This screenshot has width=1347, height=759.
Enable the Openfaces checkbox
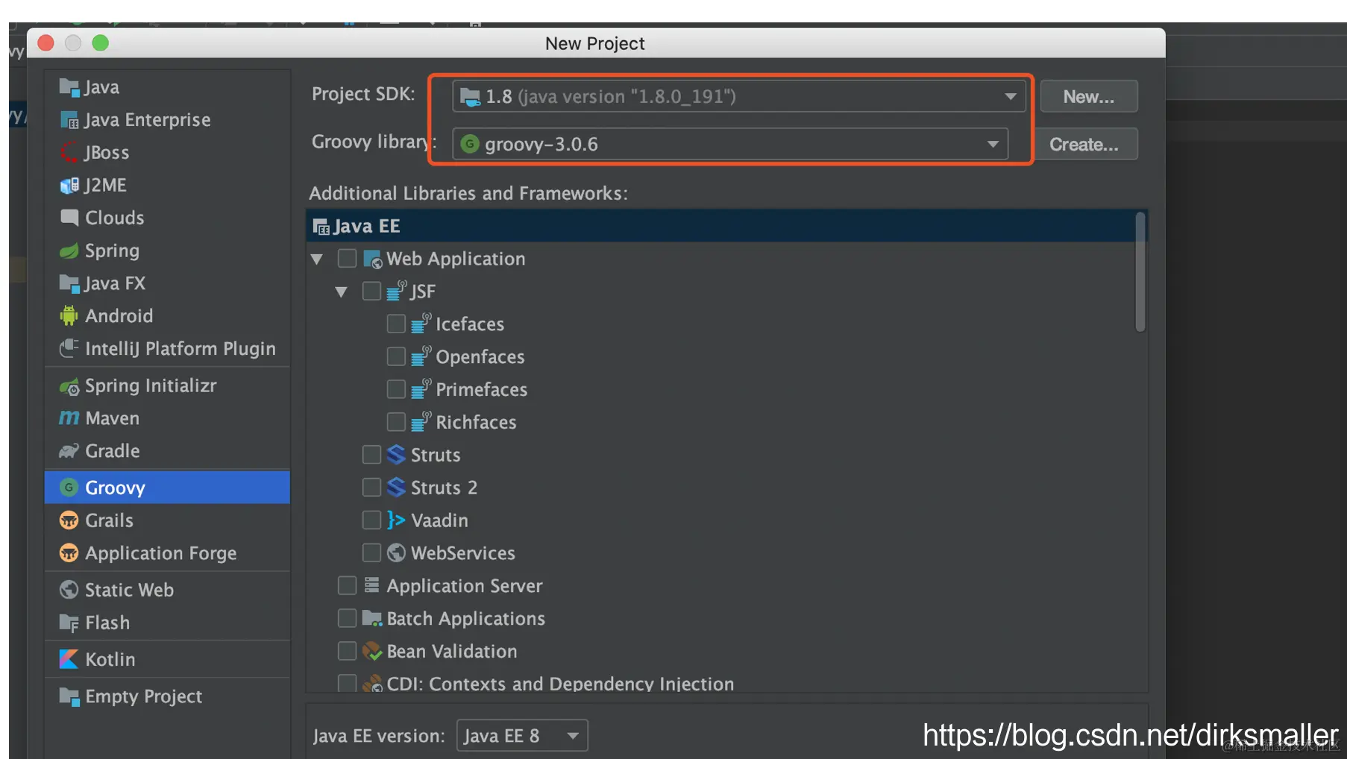396,356
